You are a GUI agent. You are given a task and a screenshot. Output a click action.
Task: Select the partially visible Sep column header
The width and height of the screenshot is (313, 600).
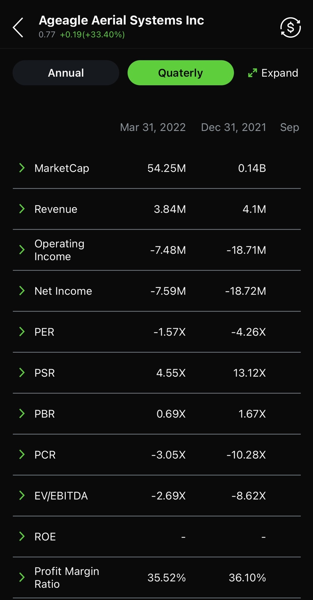tap(290, 128)
